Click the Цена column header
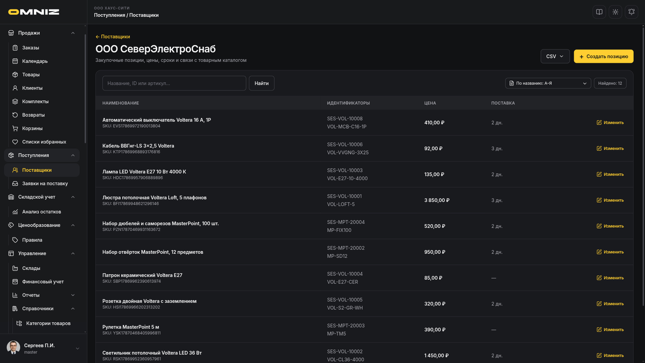Viewport: 645px width, 363px height. point(430,103)
